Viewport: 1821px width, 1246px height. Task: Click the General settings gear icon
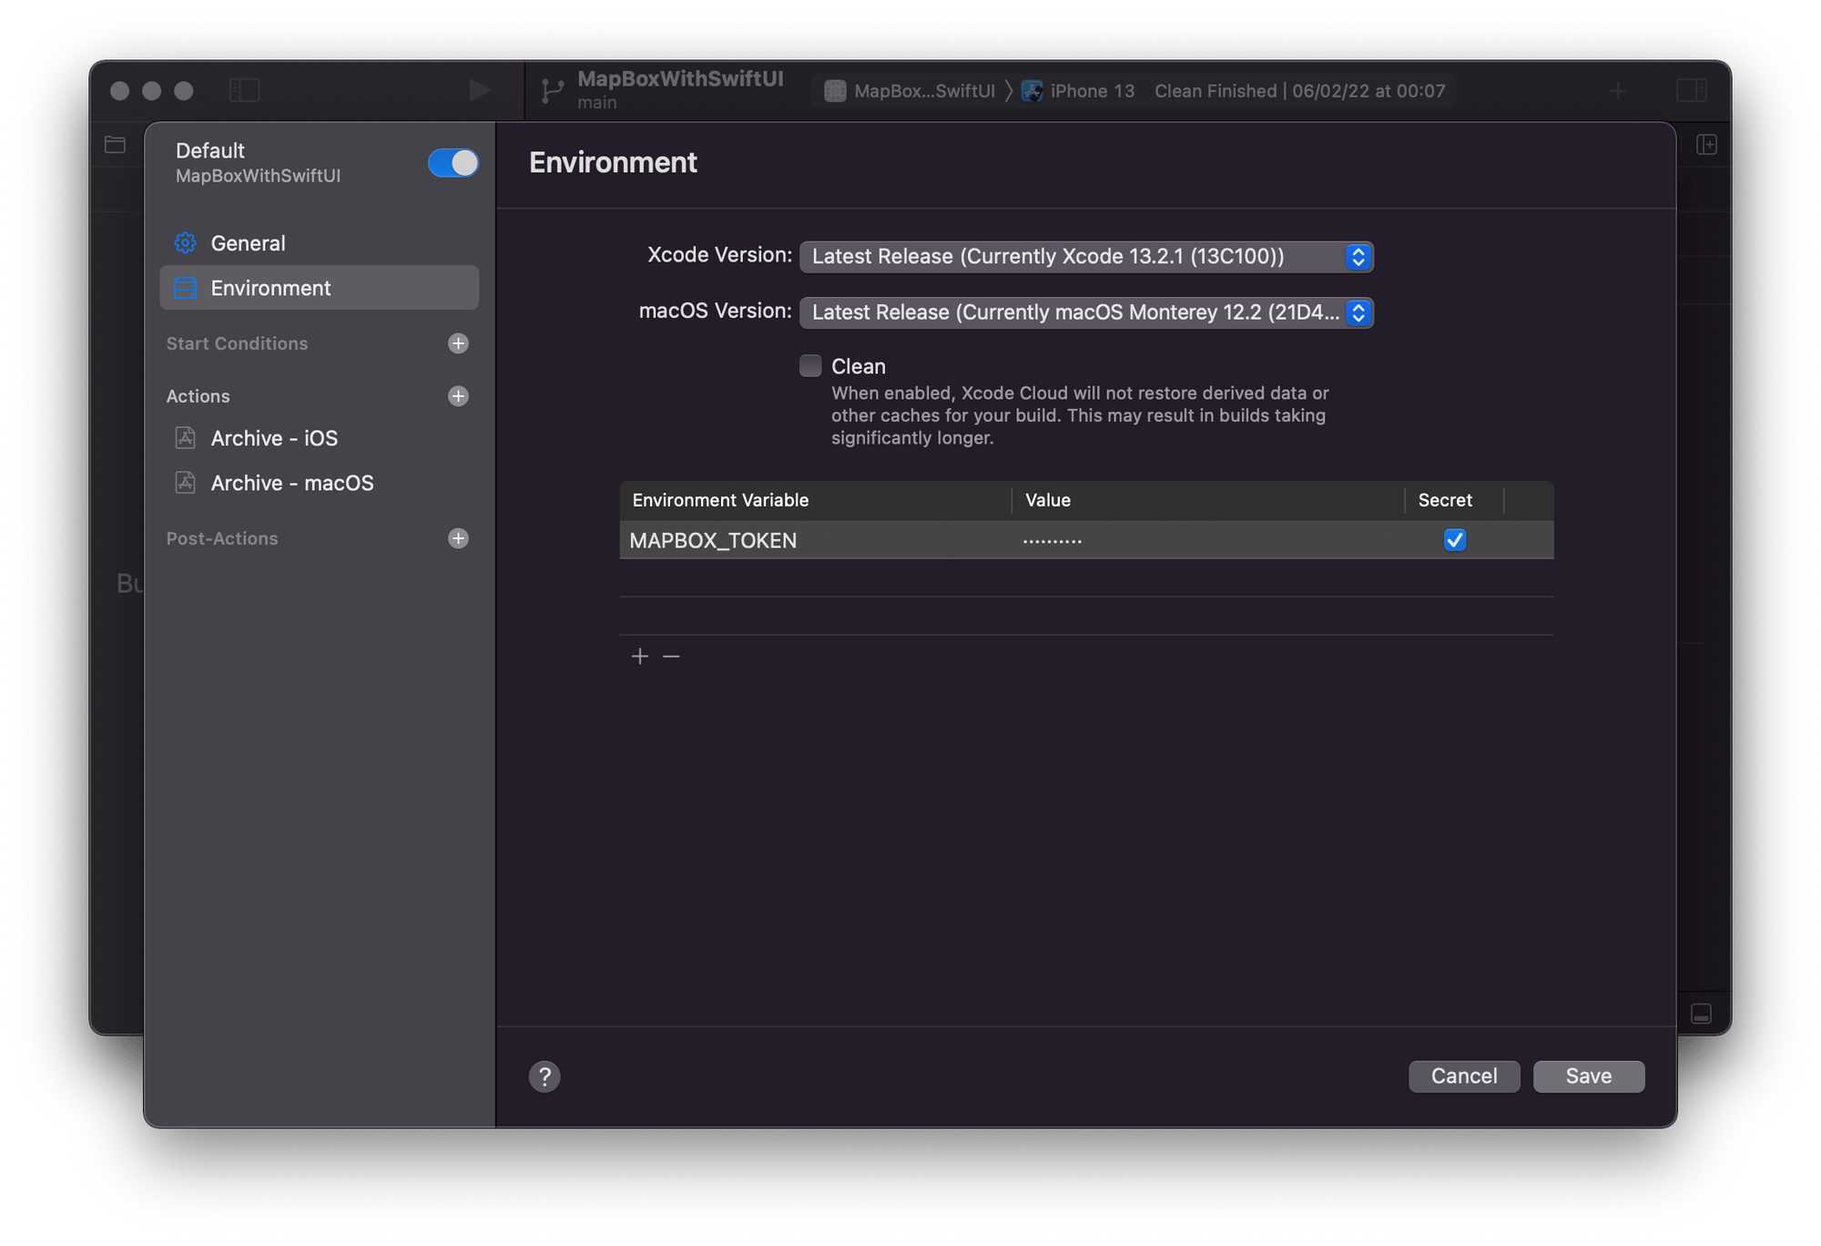(185, 242)
